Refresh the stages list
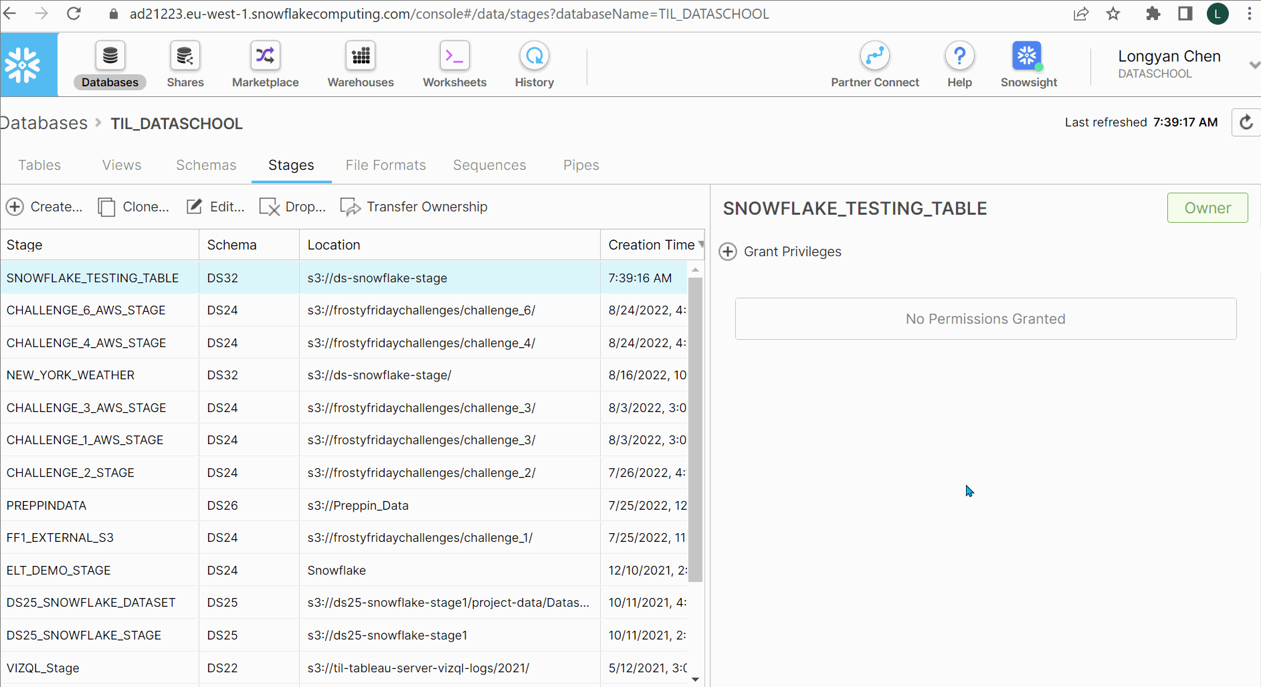The width and height of the screenshot is (1261, 687). [1246, 122]
